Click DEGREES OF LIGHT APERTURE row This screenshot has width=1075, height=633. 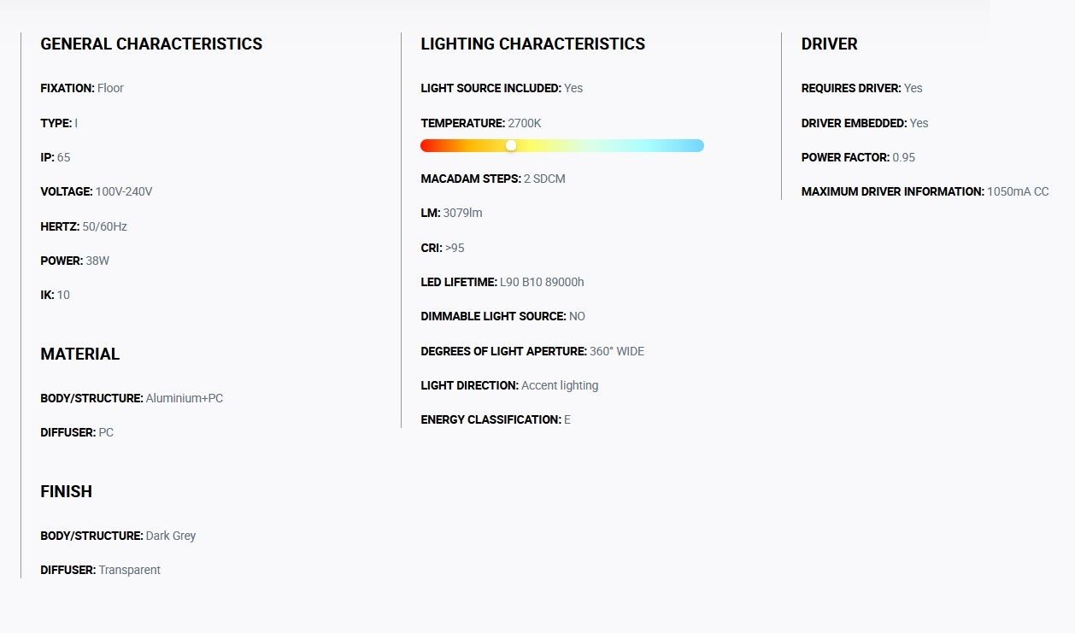[532, 351]
